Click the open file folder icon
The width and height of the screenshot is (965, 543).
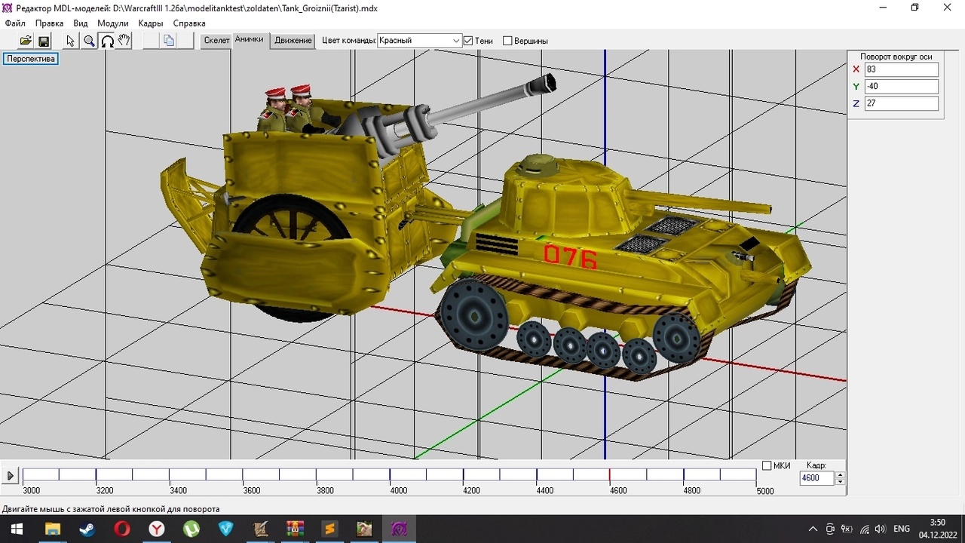point(26,41)
